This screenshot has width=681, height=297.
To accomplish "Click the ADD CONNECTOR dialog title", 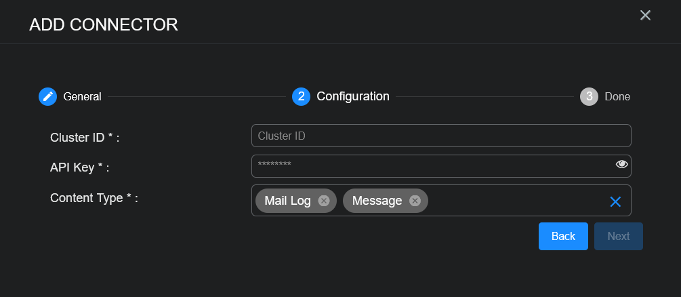I will [x=104, y=25].
